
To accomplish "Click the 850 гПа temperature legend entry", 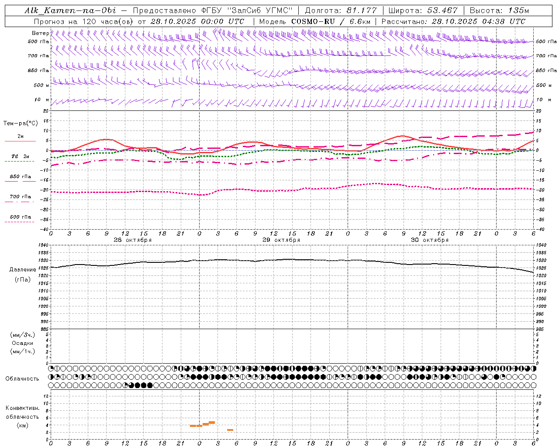I will pyautogui.click(x=20, y=177).
